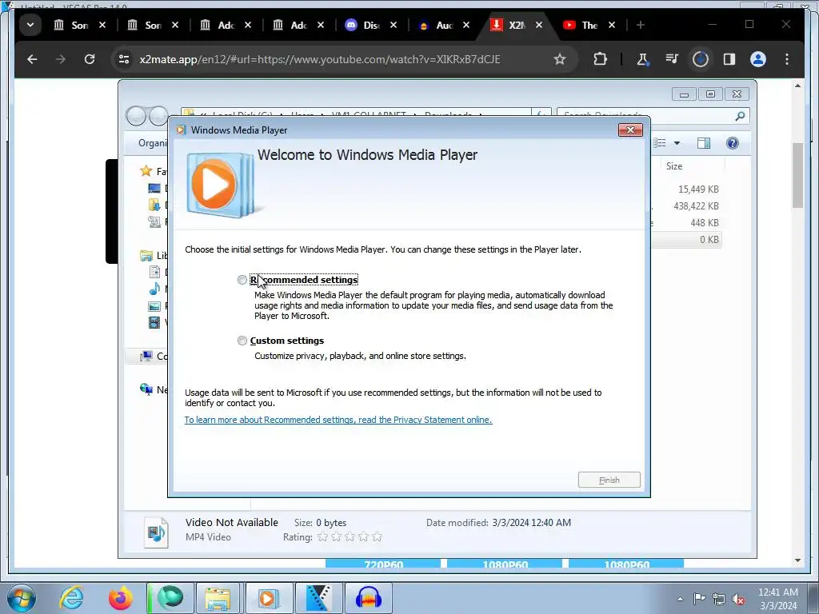Image resolution: width=819 pixels, height=614 pixels.
Task: Click the muted volume tray icon
Action: (x=738, y=598)
